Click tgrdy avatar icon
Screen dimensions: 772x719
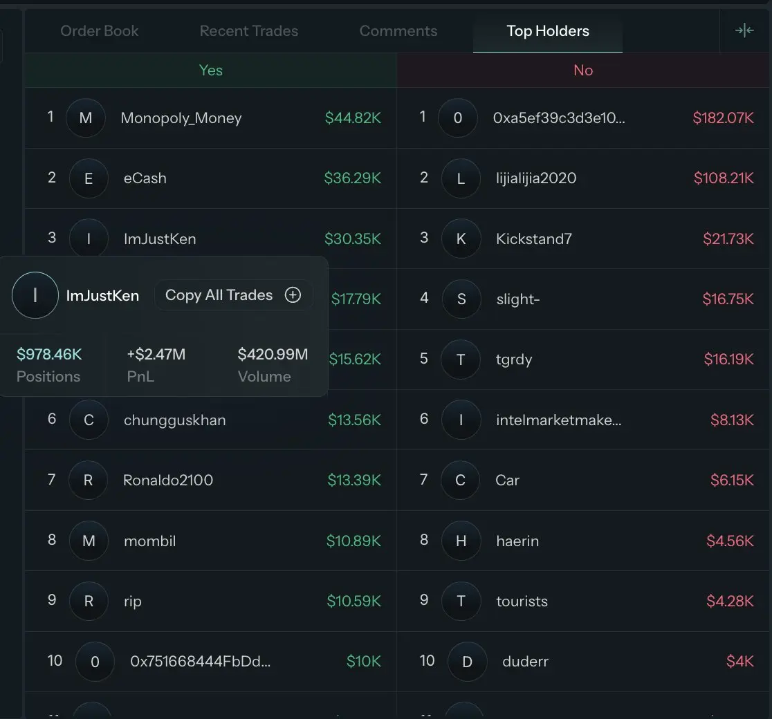click(460, 359)
